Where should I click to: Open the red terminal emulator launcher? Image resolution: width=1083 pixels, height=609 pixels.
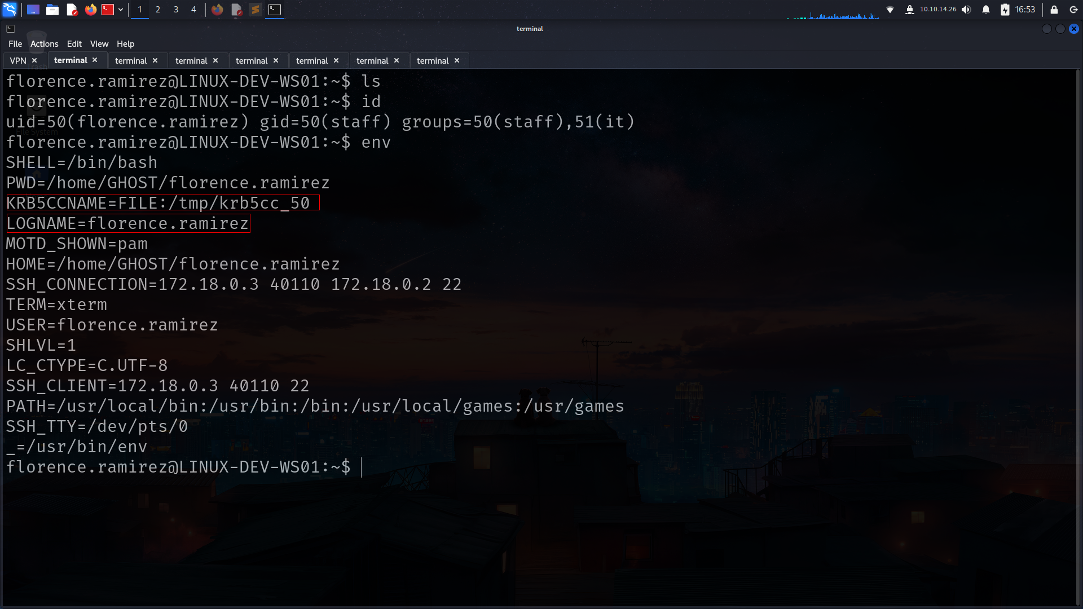108,10
